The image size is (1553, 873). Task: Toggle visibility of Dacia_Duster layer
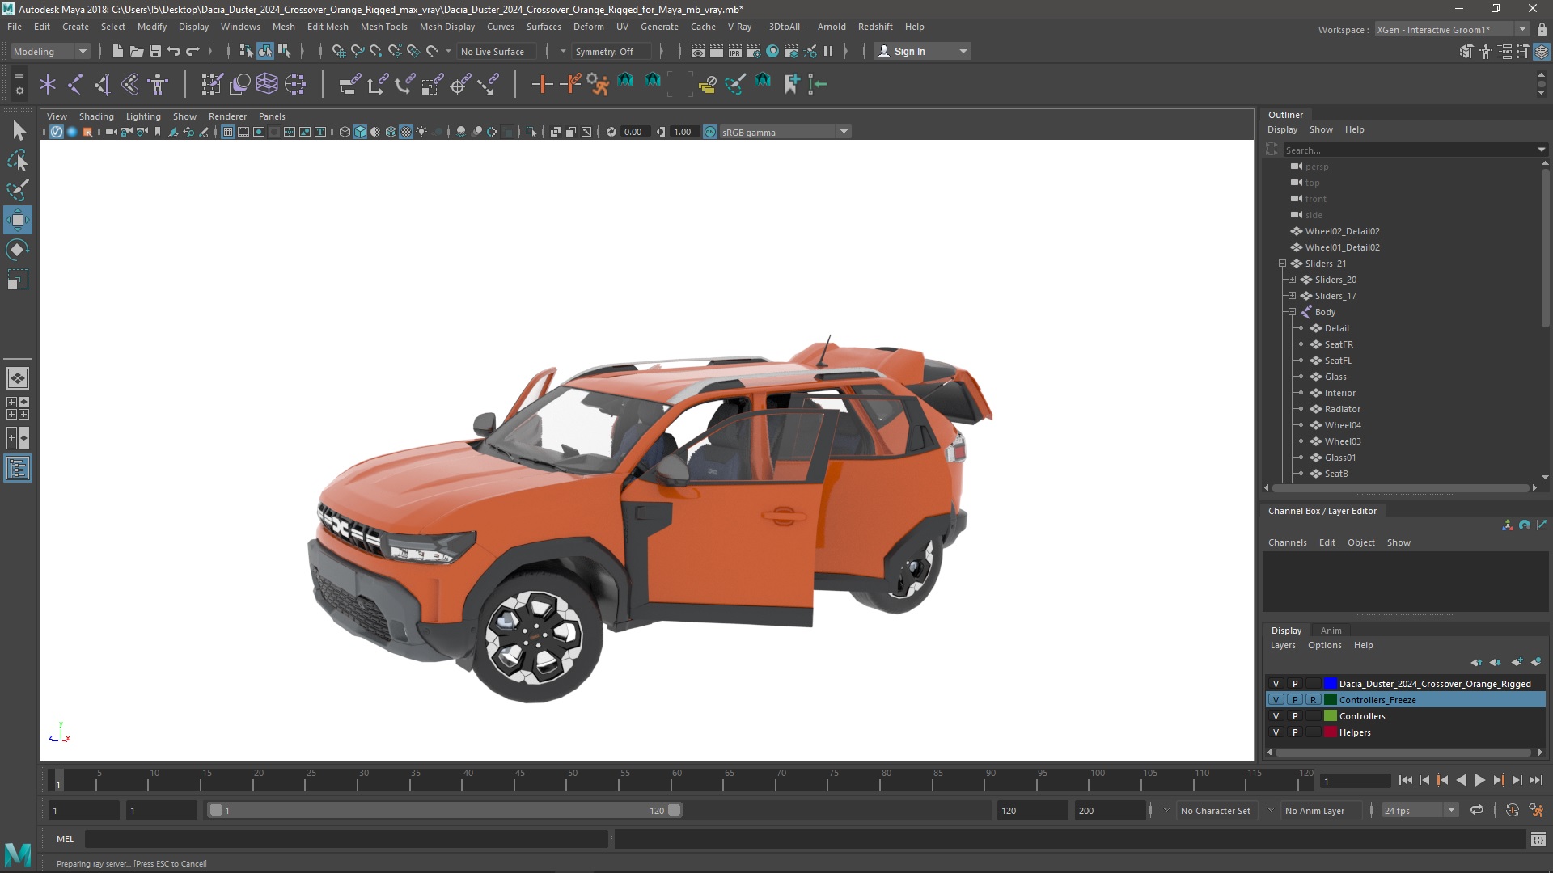[1276, 684]
